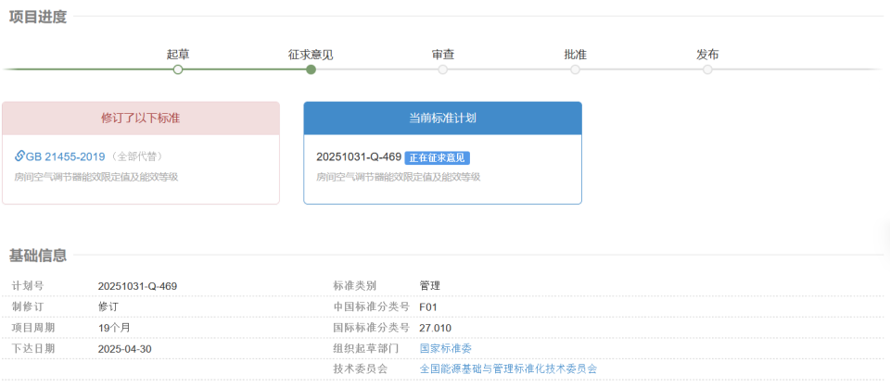Click the 审查 stage label
The width and height of the screenshot is (890, 387).
(x=443, y=55)
